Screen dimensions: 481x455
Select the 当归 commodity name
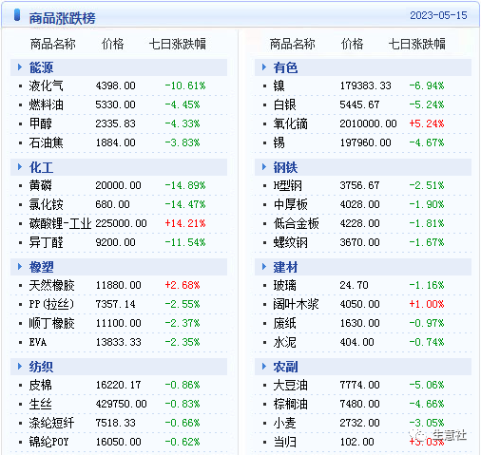coord(284,442)
